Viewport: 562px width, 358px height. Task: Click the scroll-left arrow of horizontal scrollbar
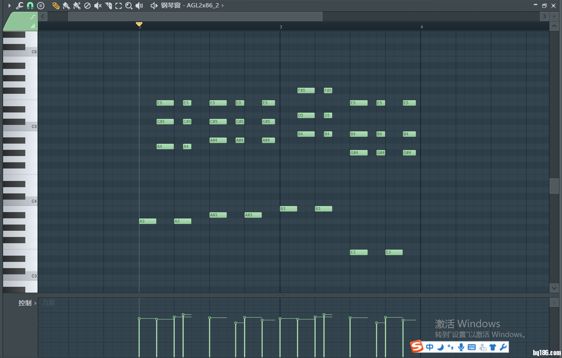coord(43,16)
